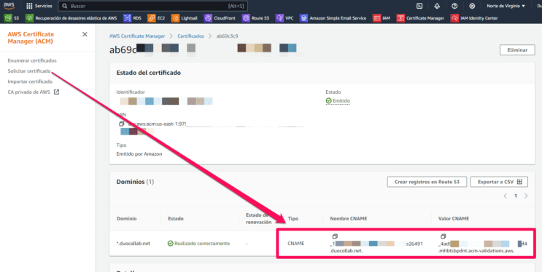542x272 pixels.
Task: Open the CloudShell terminal icon
Action: point(419,6)
